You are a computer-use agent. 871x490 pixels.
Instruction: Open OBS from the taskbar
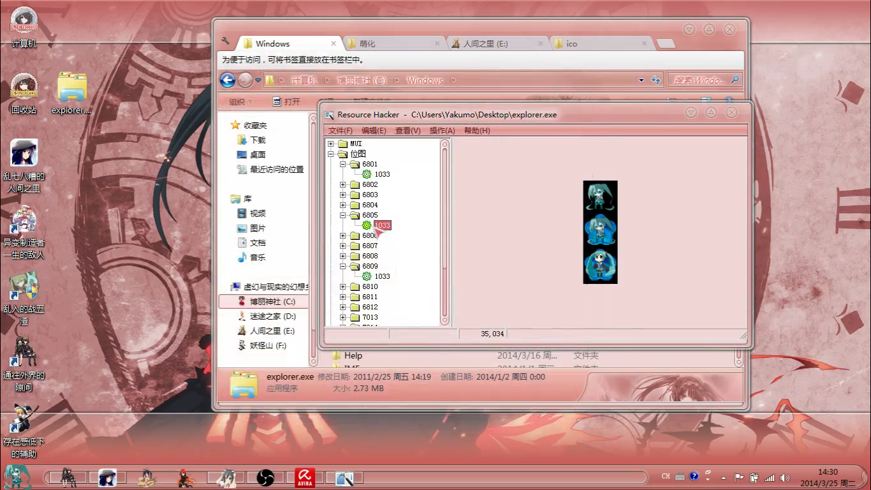click(x=265, y=477)
